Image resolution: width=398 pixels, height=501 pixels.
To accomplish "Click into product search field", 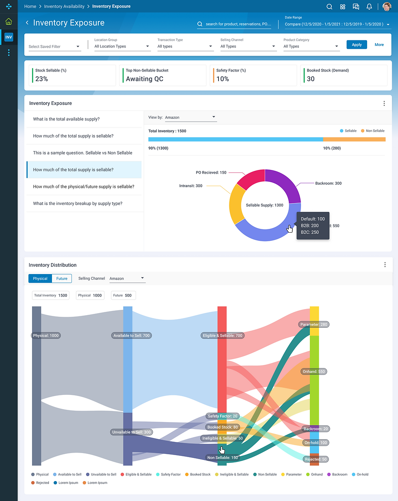I will [234, 24].
